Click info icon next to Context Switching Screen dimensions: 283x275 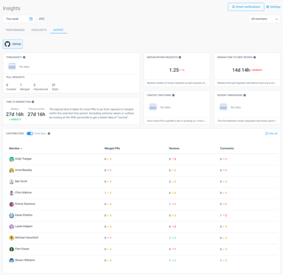point(173,95)
